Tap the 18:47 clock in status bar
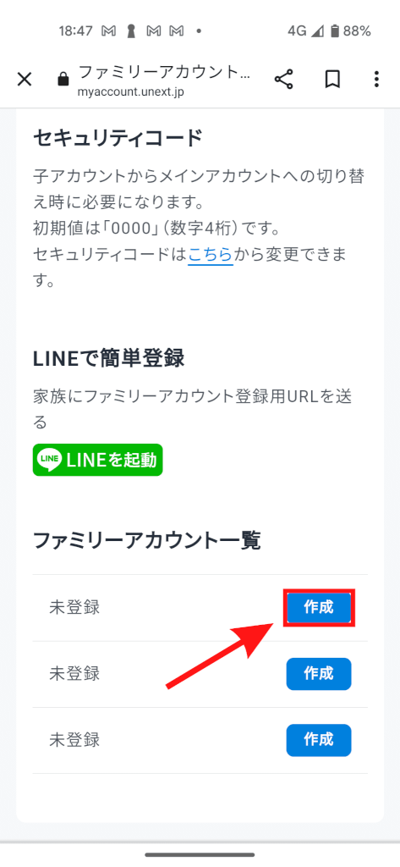 76,31
